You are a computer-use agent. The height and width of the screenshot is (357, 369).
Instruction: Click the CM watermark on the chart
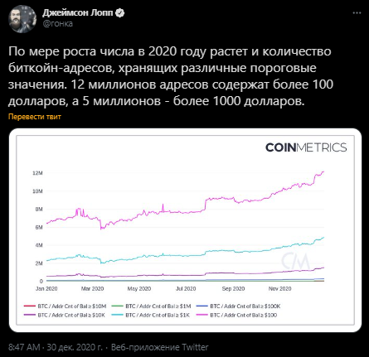pyautogui.click(x=295, y=261)
